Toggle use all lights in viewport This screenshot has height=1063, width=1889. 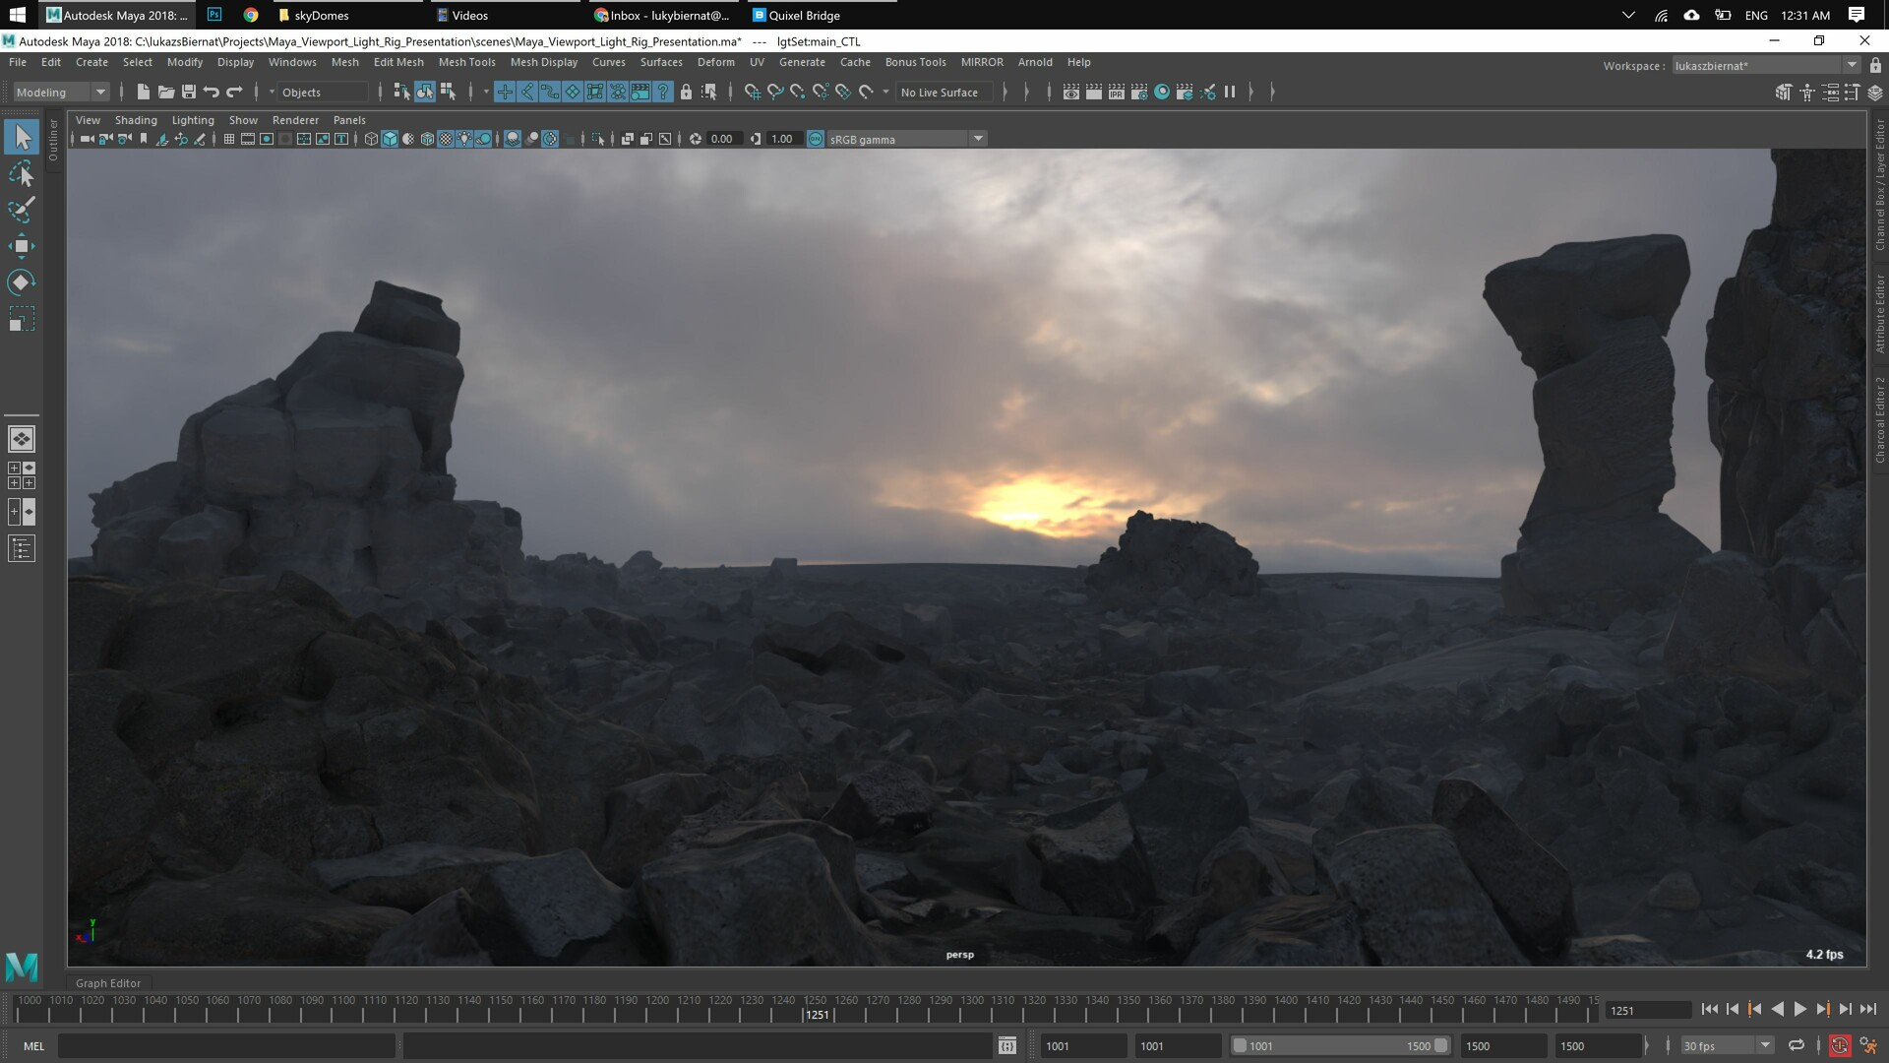[464, 139]
